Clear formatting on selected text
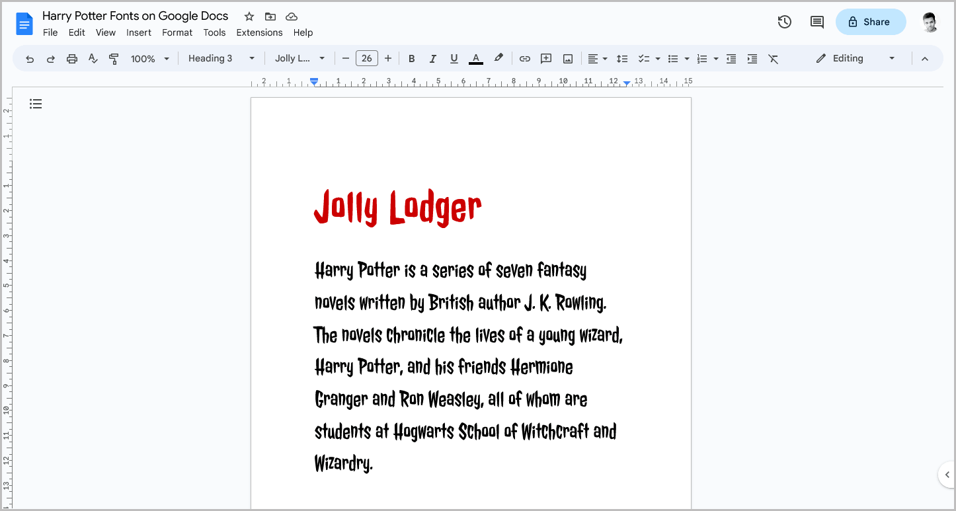956x511 pixels. [x=774, y=58]
